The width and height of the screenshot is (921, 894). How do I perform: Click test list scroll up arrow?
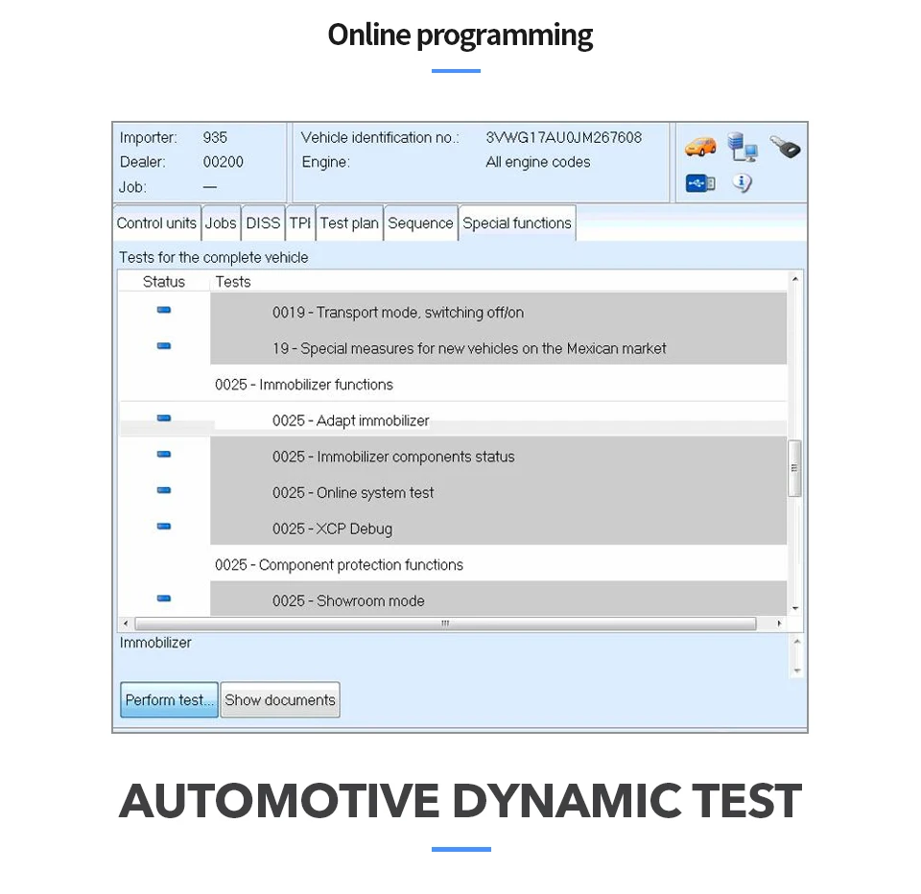(x=794, y=279)
